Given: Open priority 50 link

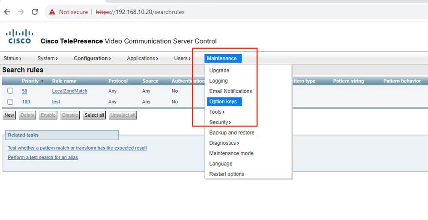Looking at the screenshot, I should point(24,91).
